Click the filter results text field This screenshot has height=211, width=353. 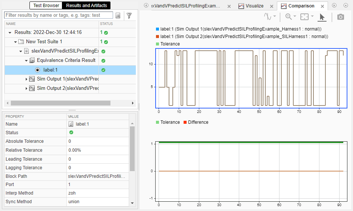59,15
